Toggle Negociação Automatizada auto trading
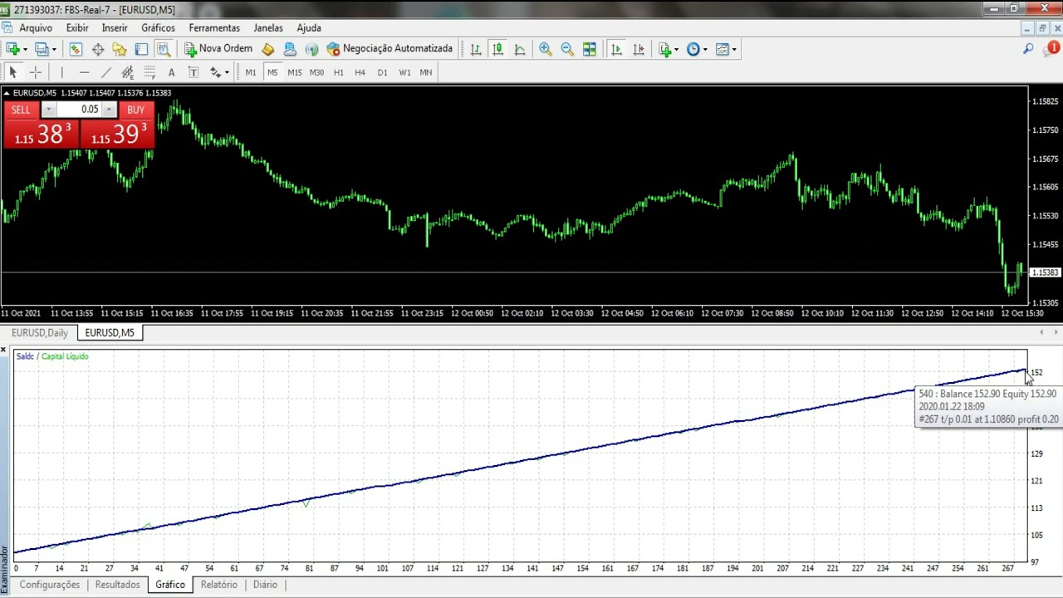The image size is (1063, 598). point(389,49)
